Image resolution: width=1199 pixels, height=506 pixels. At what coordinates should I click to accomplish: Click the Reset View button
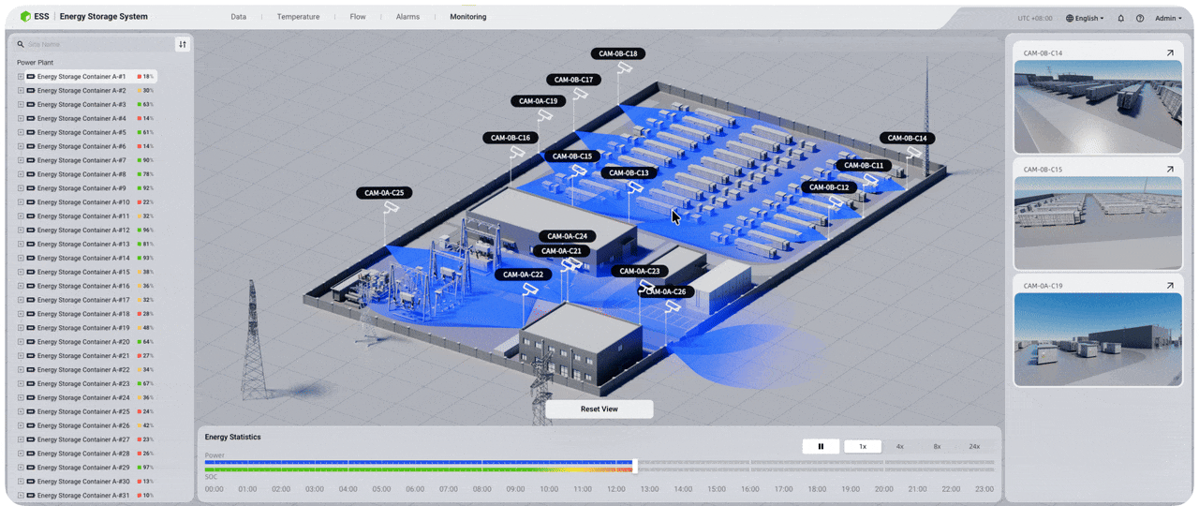[599, 409]
